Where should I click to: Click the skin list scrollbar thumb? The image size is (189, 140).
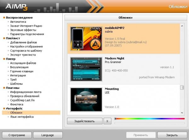click(x=182, y=87)
